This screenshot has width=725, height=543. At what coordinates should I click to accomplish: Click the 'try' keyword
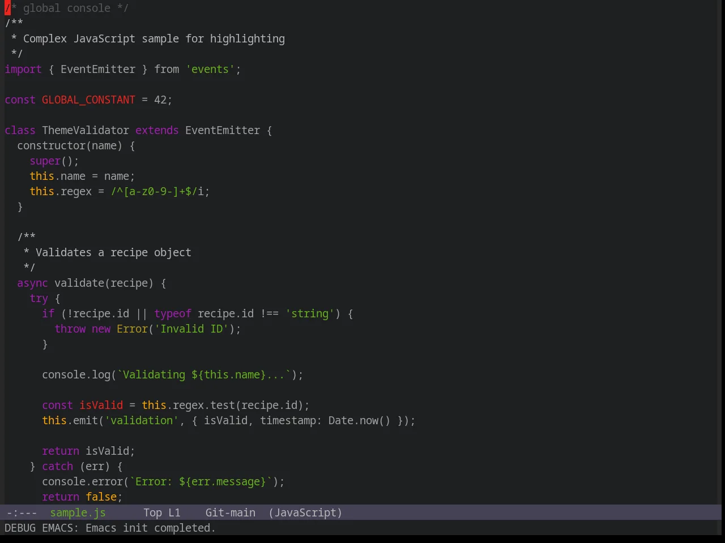39,298
